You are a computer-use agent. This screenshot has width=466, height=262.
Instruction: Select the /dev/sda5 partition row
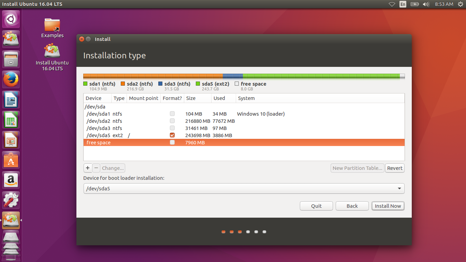coord(244,135)
